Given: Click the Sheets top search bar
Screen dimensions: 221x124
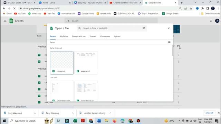Looking at the screenshot, I should (111, 21).
